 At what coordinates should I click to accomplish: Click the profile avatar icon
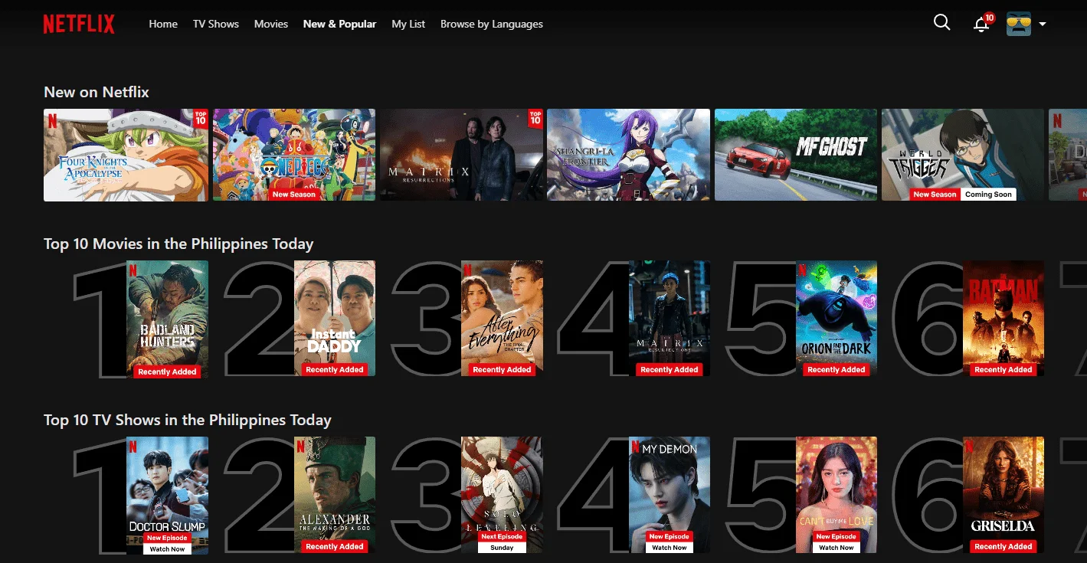pyautogui.click(x=1019, y=24)
